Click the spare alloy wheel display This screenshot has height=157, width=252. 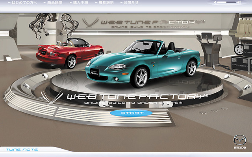click(239, 49)
